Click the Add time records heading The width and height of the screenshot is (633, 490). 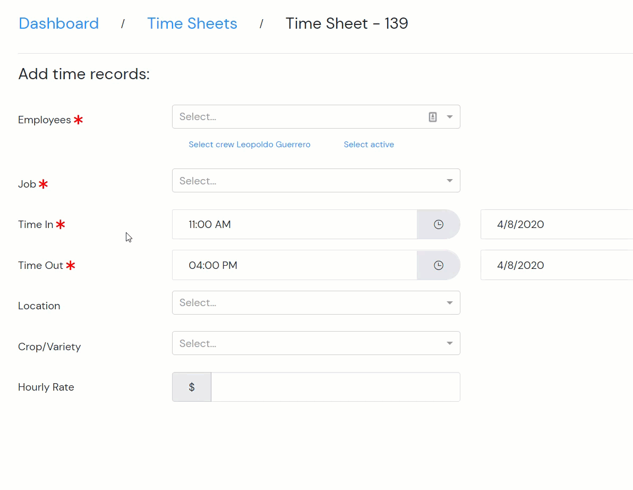click(x=84, y=74)
